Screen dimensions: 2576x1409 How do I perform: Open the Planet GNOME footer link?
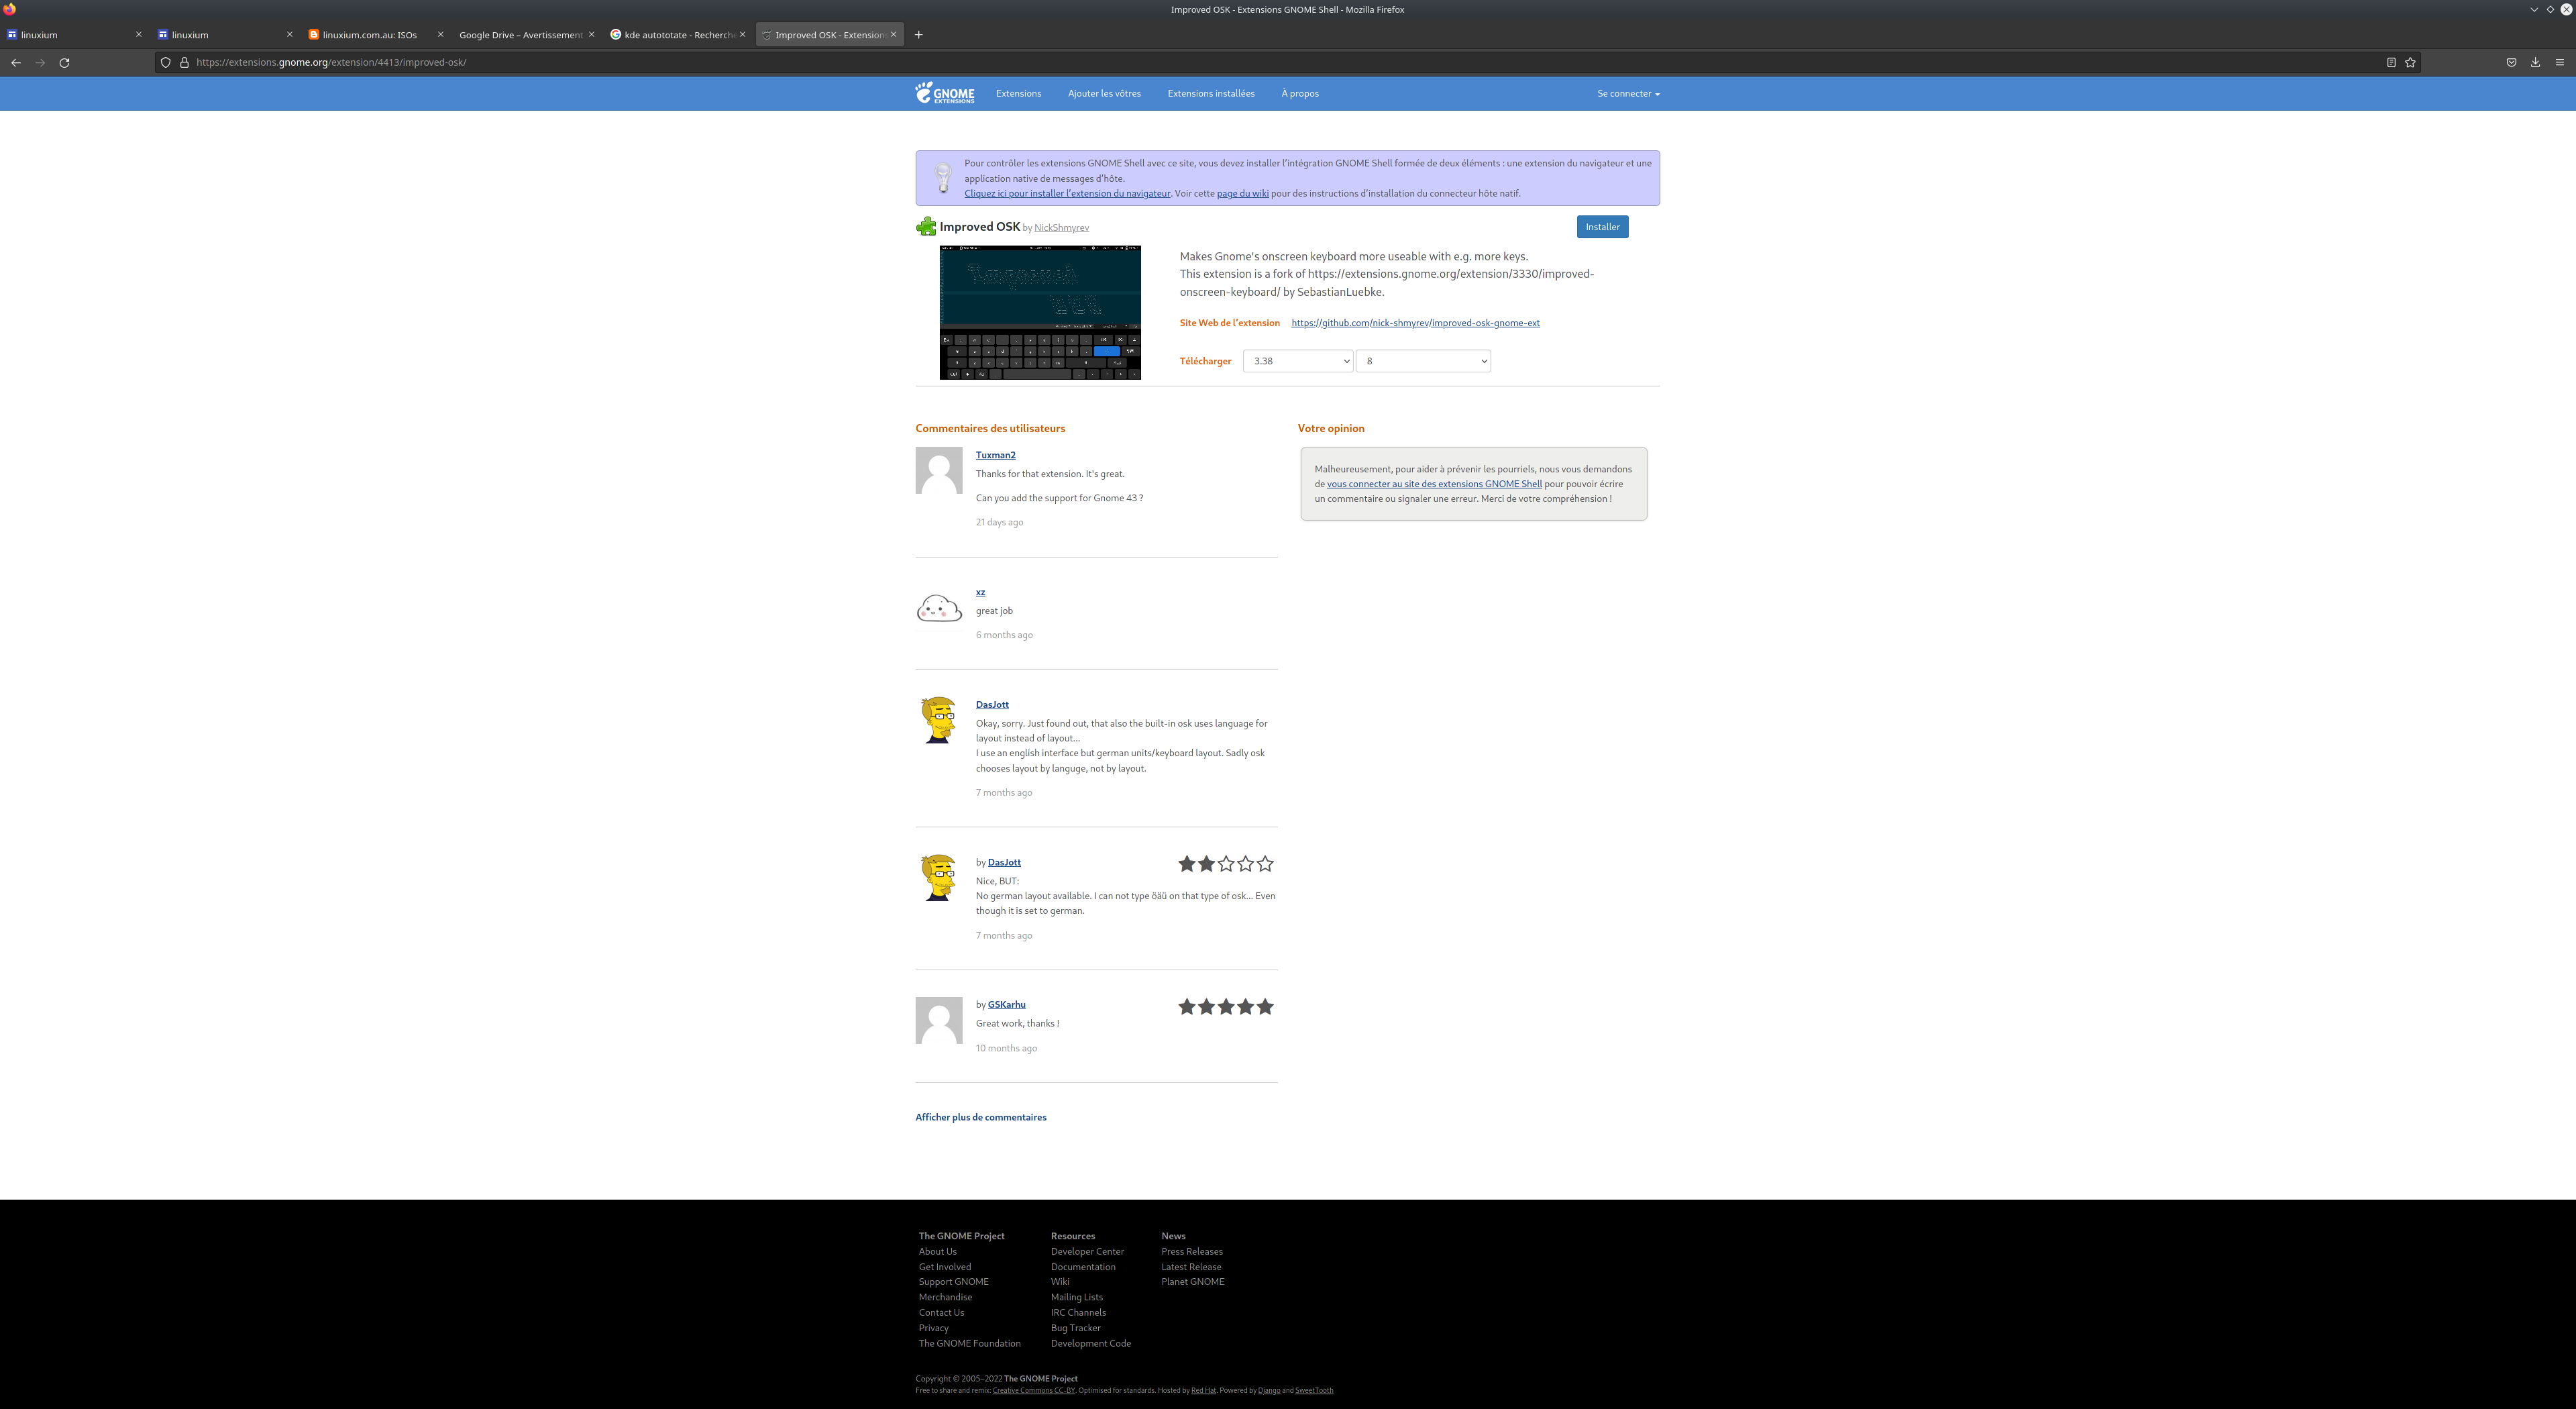click(1192, 1281)
